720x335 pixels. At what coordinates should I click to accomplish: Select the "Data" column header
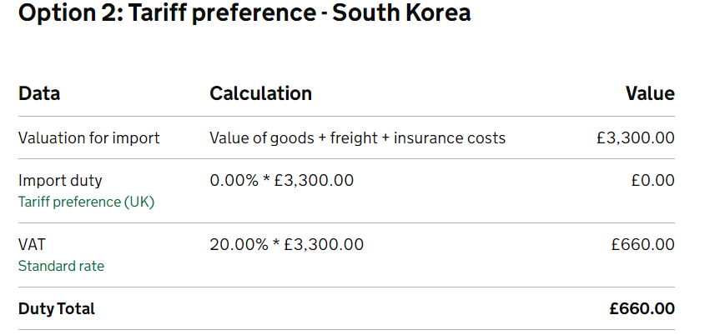(39, 93)
